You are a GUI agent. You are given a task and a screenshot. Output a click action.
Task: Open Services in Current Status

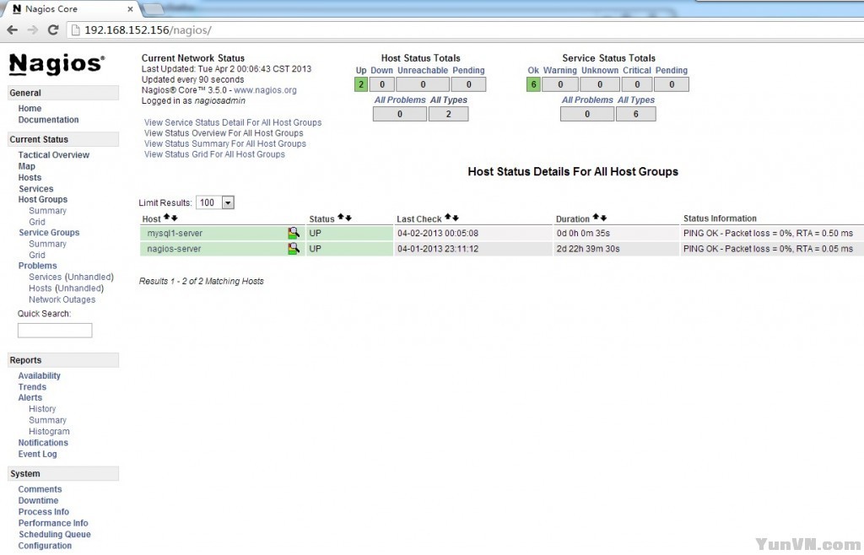pos(35,188)
